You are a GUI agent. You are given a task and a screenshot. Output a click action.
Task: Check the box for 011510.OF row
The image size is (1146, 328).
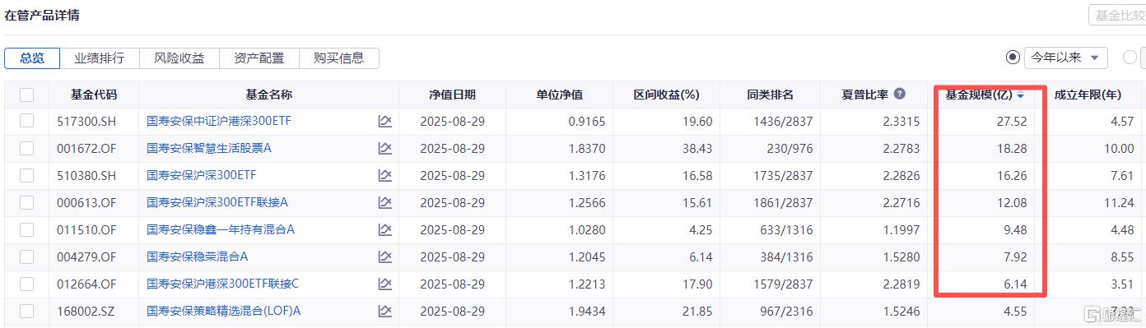coord(27,230)
